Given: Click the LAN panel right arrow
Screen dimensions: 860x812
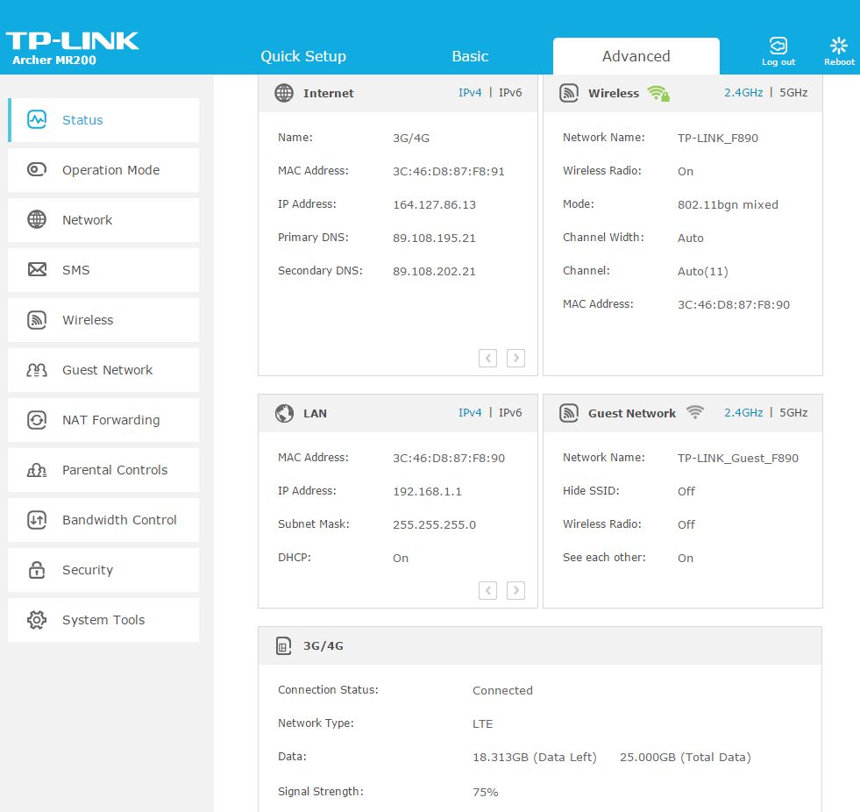Looking at the screenshot, I should click(x=515, y=590).
